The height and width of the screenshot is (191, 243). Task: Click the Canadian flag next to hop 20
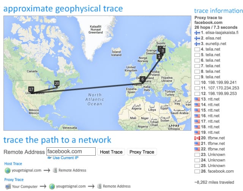click(x=197, y=138)
